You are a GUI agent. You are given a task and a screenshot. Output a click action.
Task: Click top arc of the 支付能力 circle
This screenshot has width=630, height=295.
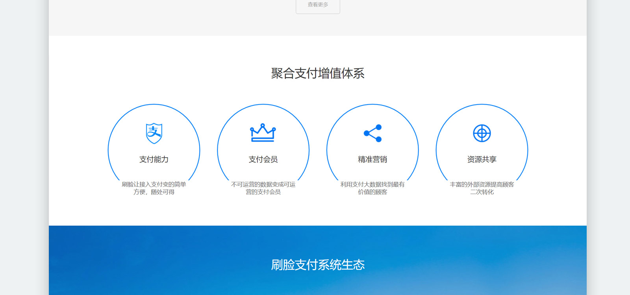point(154,104)
